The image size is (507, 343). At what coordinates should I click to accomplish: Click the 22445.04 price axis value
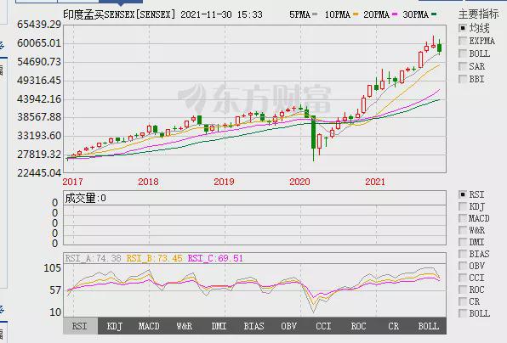click(x=39, y=173)
